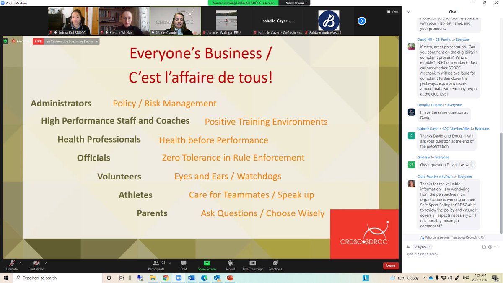Open the Windows Start menu
503x283 pixels.
point(6,278)
